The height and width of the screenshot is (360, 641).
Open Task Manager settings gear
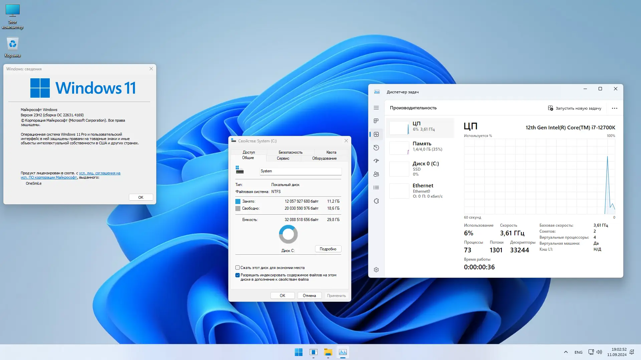[376, 270]
